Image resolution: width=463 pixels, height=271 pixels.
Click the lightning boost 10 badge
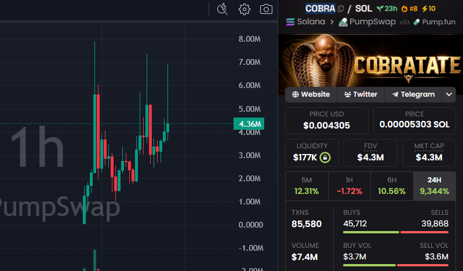pyautogui.click(x=429, y=9)
